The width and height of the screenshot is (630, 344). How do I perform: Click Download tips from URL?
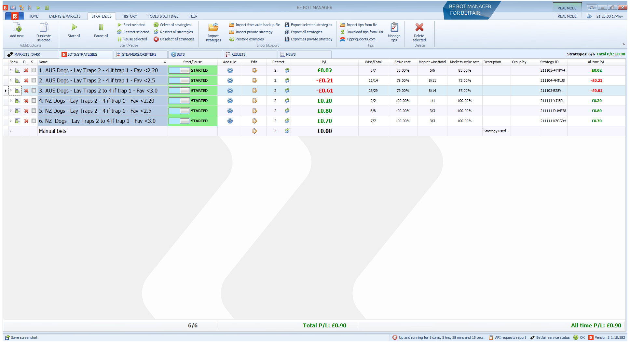[362, 32]
